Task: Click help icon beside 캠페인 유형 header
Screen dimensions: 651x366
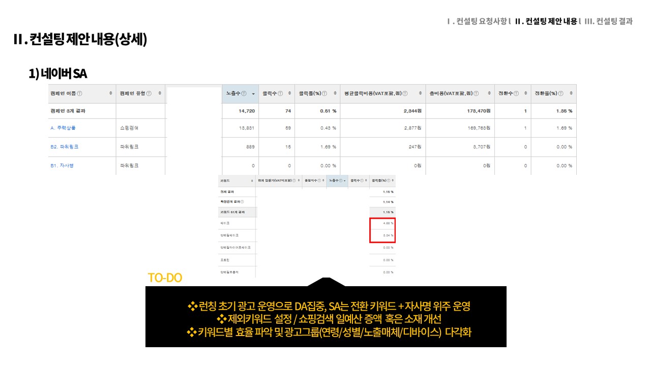Action: (x=149, y=94)
